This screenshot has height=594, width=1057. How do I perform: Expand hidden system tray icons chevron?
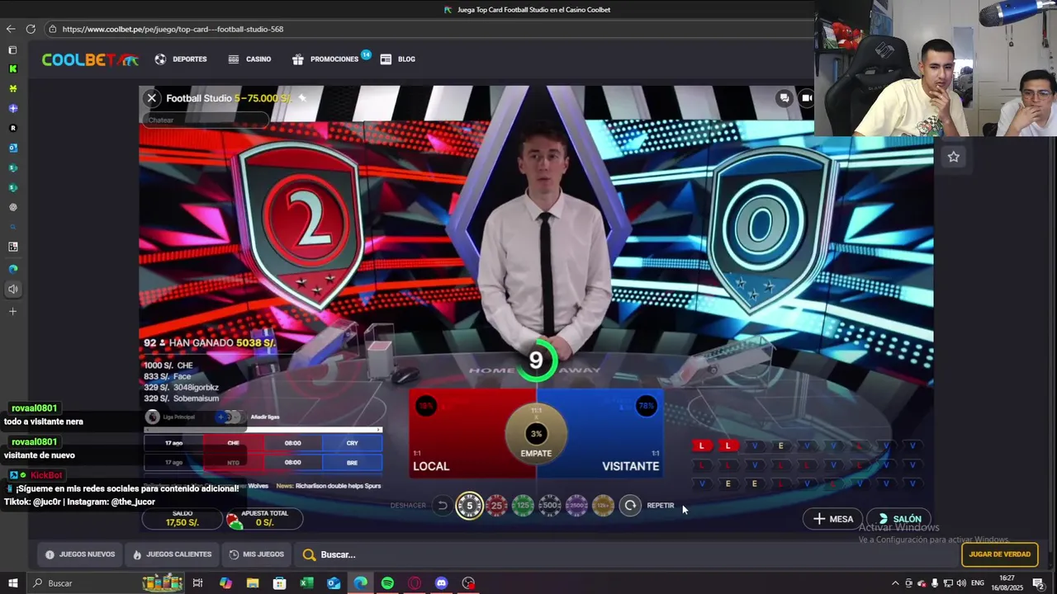coord(895,583)
